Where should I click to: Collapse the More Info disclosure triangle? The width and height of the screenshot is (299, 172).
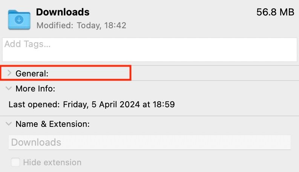pyautogui.click(x=9, y=89)
